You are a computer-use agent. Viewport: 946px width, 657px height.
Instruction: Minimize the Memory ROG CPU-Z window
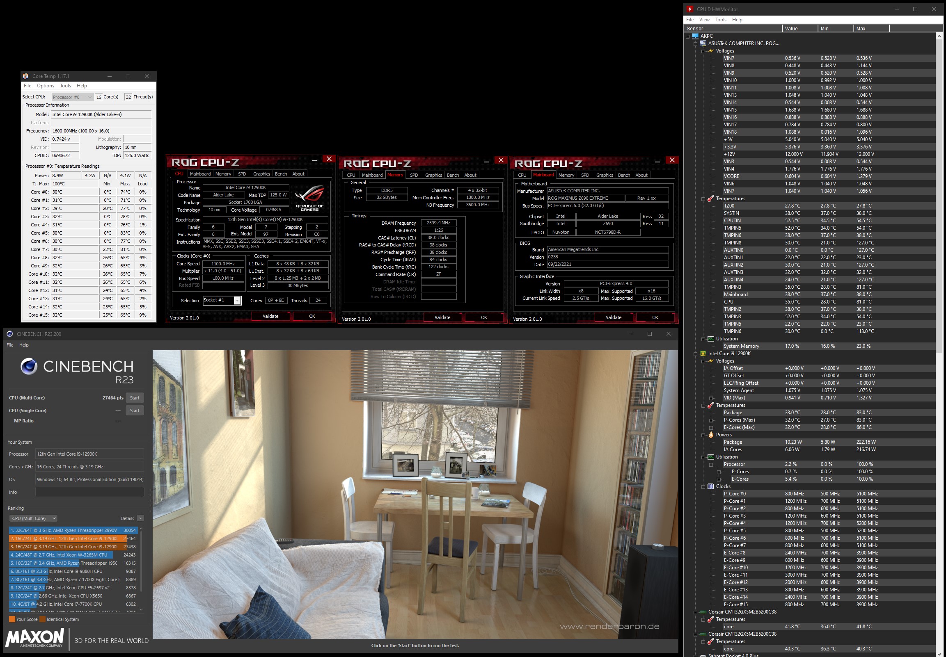[486, 162]
